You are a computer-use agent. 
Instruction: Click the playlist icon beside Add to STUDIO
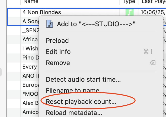click(x=50, y=24)
